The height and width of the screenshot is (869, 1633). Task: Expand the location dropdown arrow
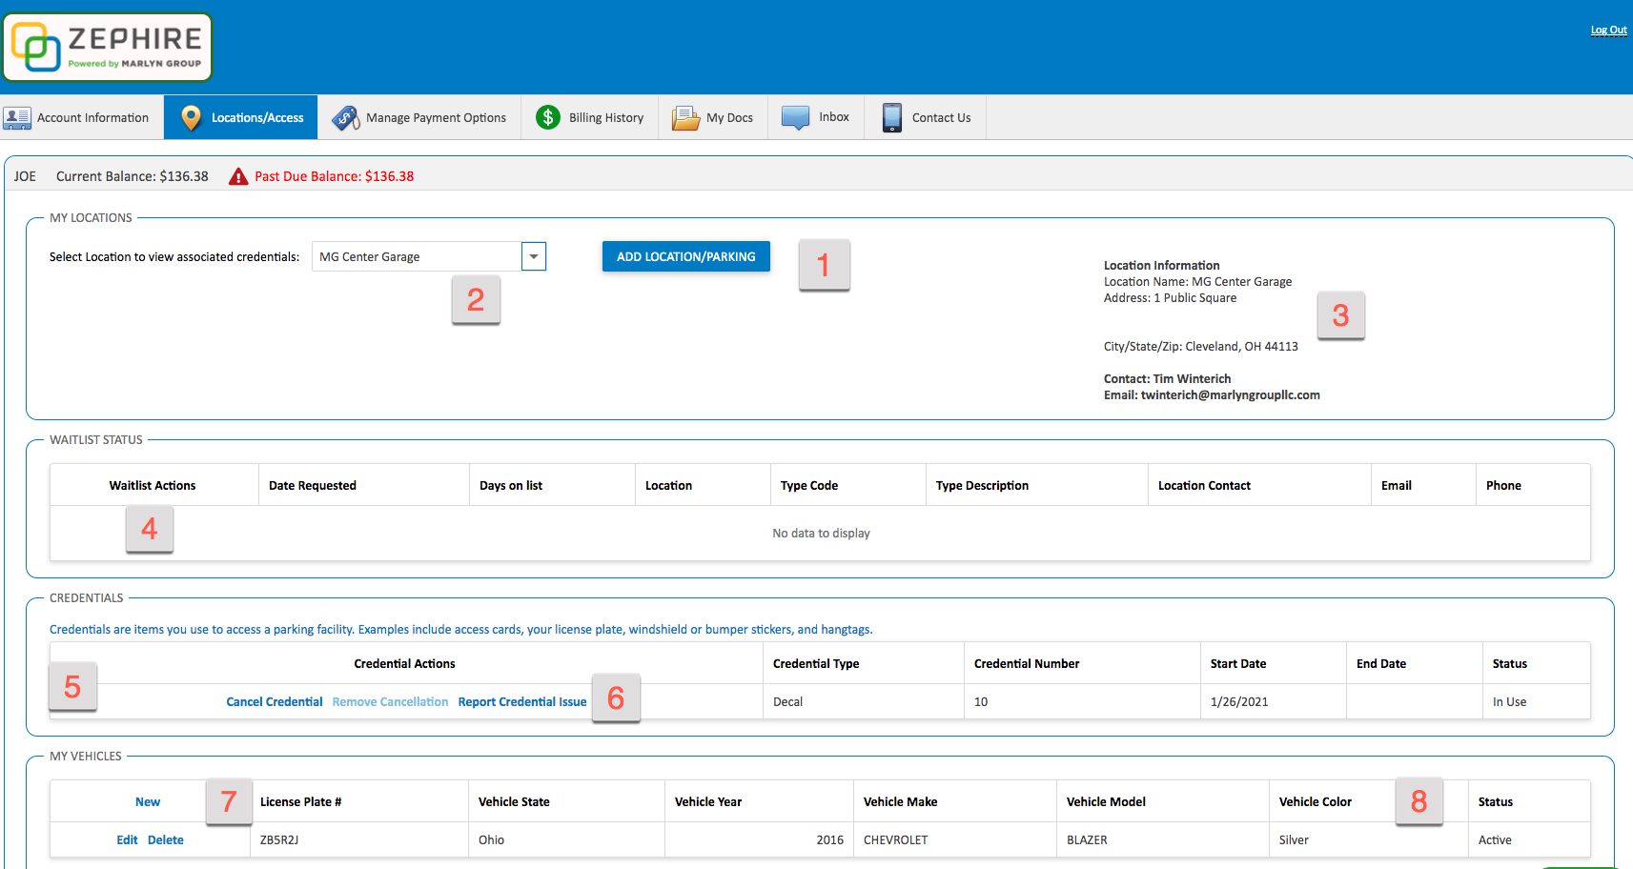point(534,256)
